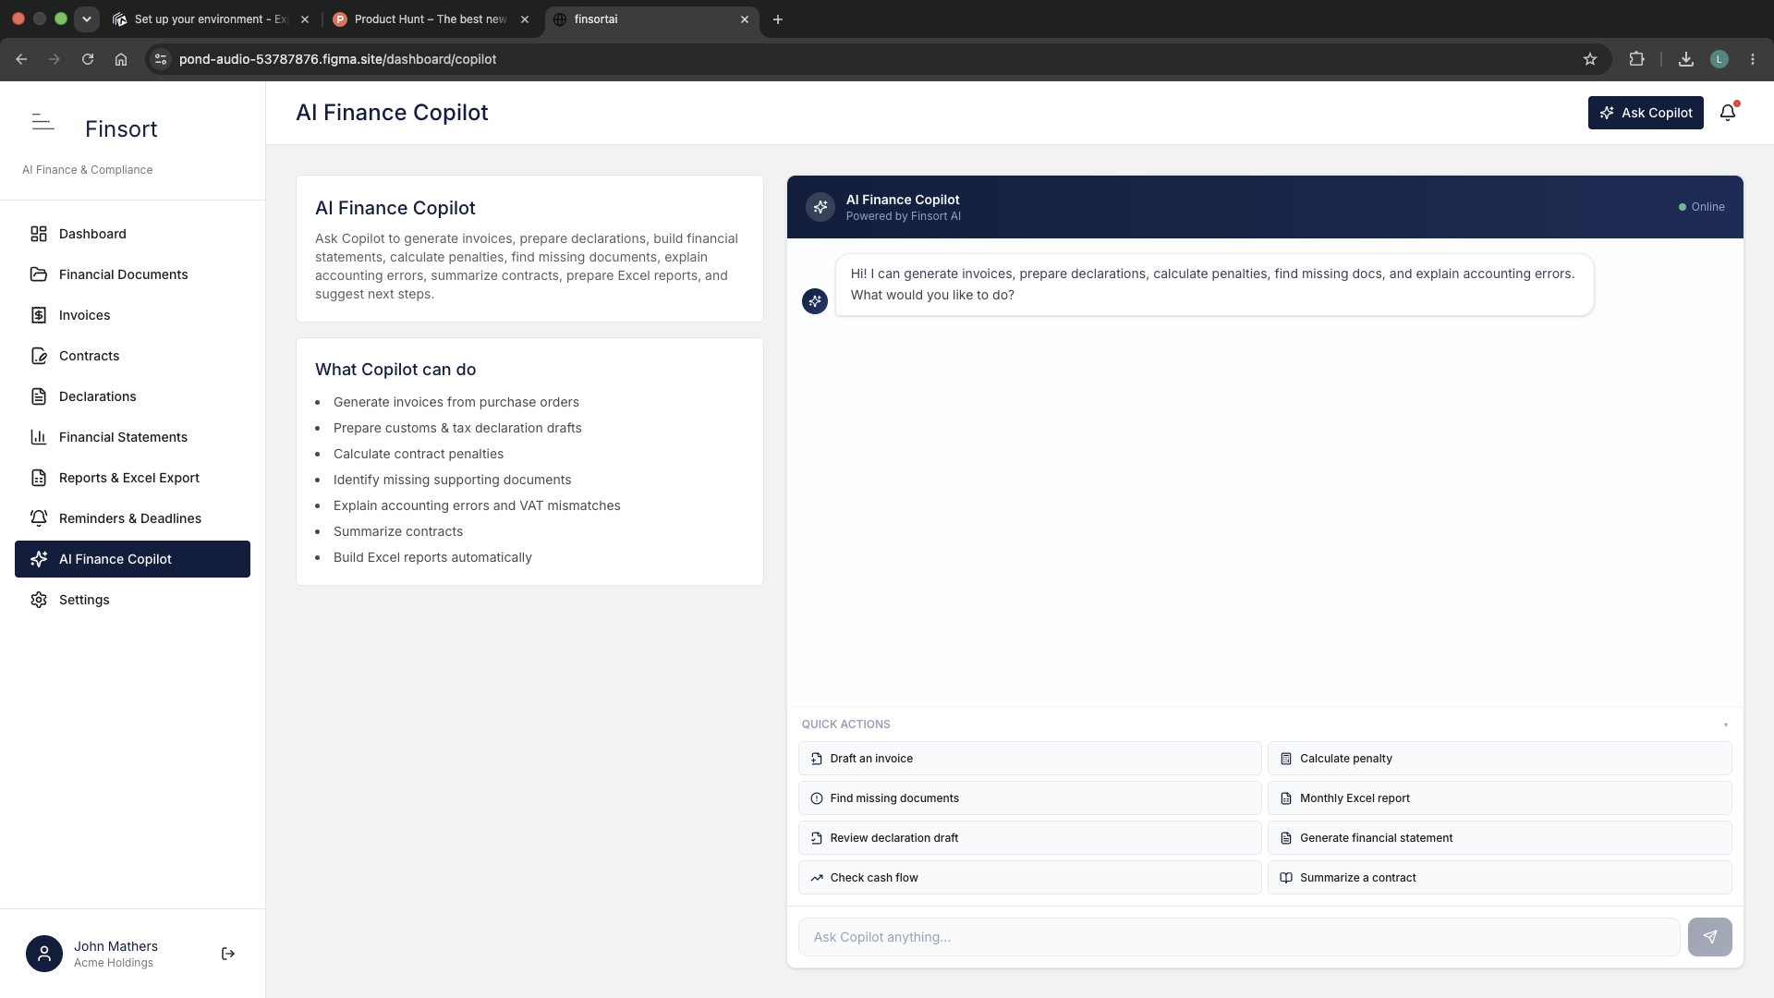Open the browser extensions puzzle icon
Image resolution: width=1774 pixels, height=998 pixels.
click(x=1636, y=59)
